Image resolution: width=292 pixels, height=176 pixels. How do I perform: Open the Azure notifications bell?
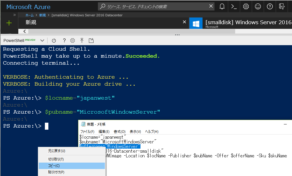pos(222,6)
